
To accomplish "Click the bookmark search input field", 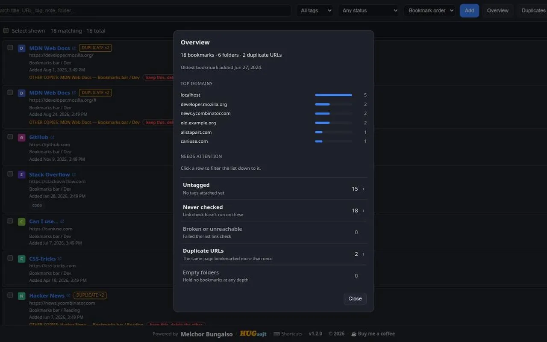I will [145, 11].
